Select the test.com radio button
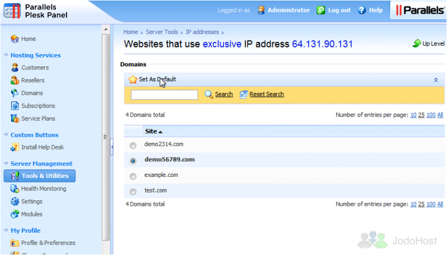The image size is (447, 255). [133, 191]
